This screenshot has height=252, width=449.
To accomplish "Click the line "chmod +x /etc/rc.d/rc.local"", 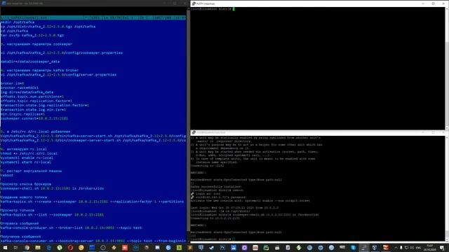I will click(x=29, y=153).
